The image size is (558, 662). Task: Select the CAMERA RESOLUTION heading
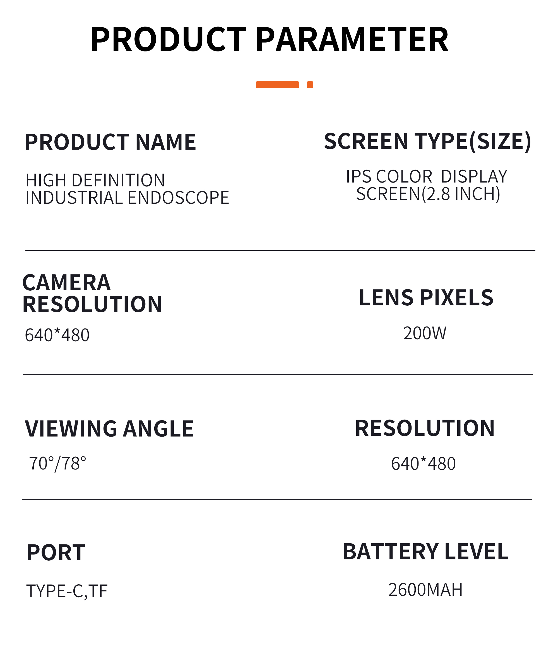92,293
